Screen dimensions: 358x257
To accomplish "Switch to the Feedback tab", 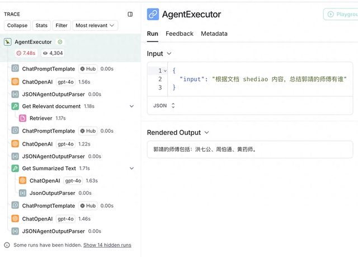I will point(180,34).
